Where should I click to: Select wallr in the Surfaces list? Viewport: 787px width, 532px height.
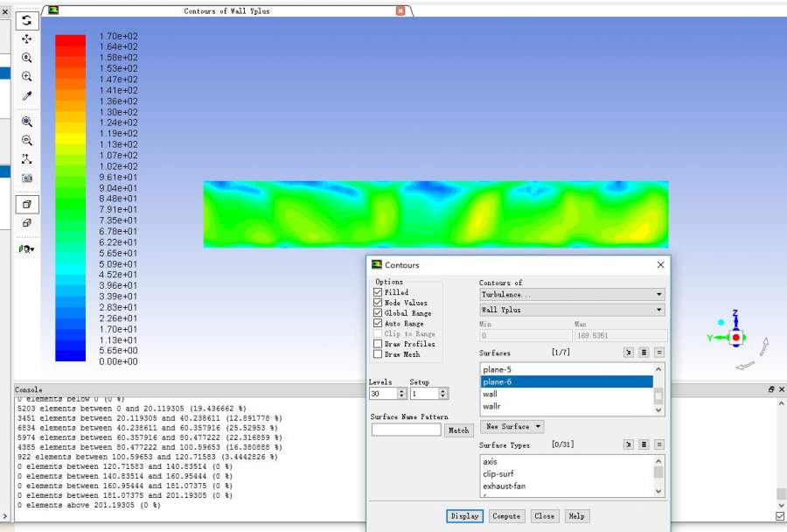pos(567,406)
